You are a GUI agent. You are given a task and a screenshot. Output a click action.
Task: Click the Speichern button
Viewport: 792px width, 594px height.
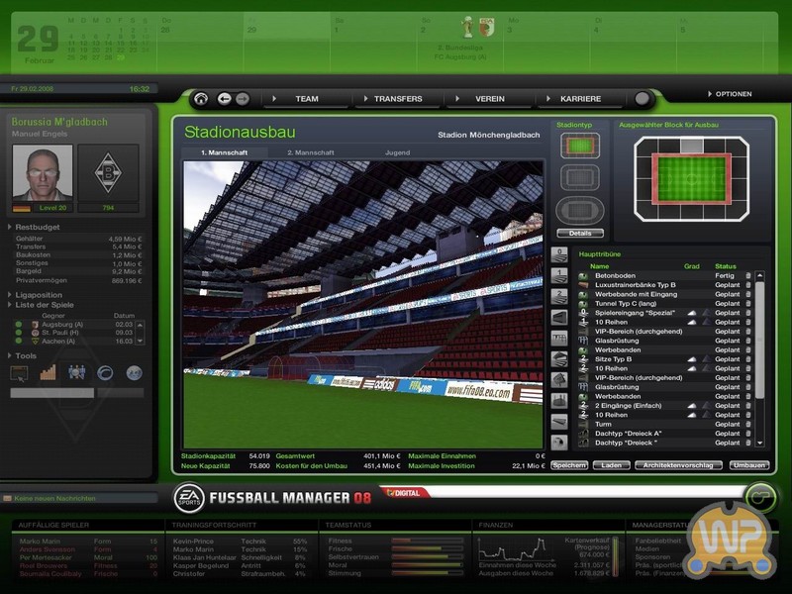[569, 465]
